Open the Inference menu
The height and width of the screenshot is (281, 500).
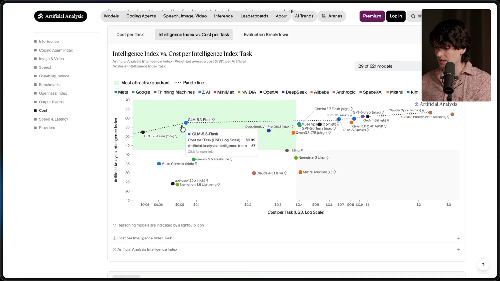pos(223,16)
